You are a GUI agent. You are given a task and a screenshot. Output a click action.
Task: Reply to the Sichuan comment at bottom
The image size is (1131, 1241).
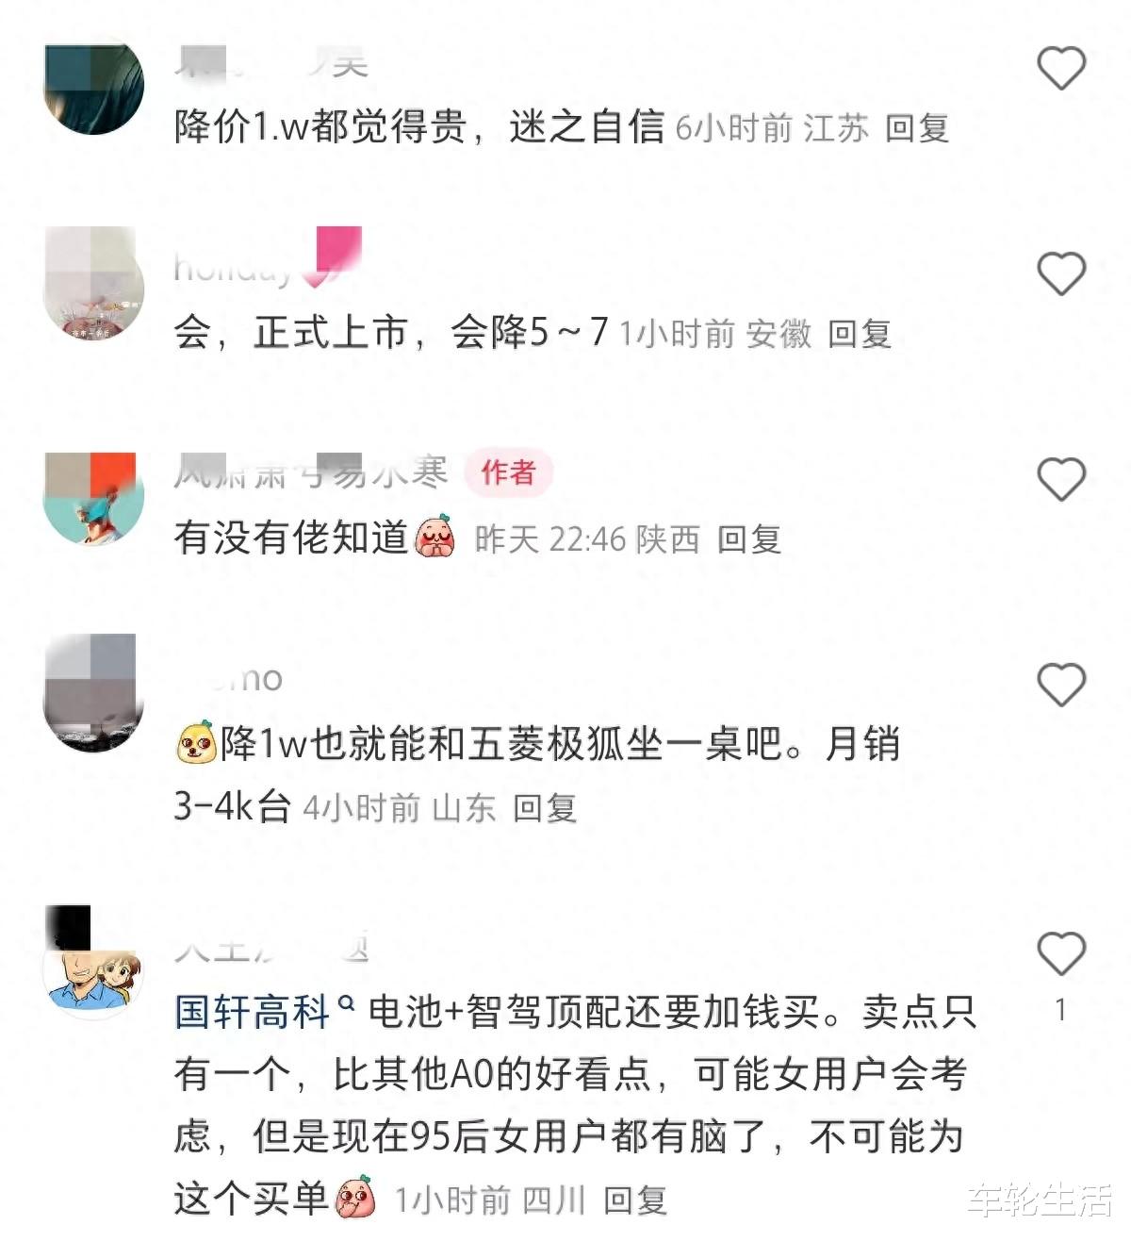[x=635, y=1200]
